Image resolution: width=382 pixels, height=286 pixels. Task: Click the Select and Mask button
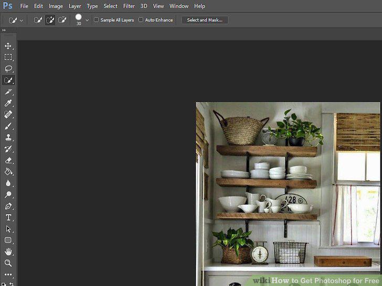tap(205, 20)
